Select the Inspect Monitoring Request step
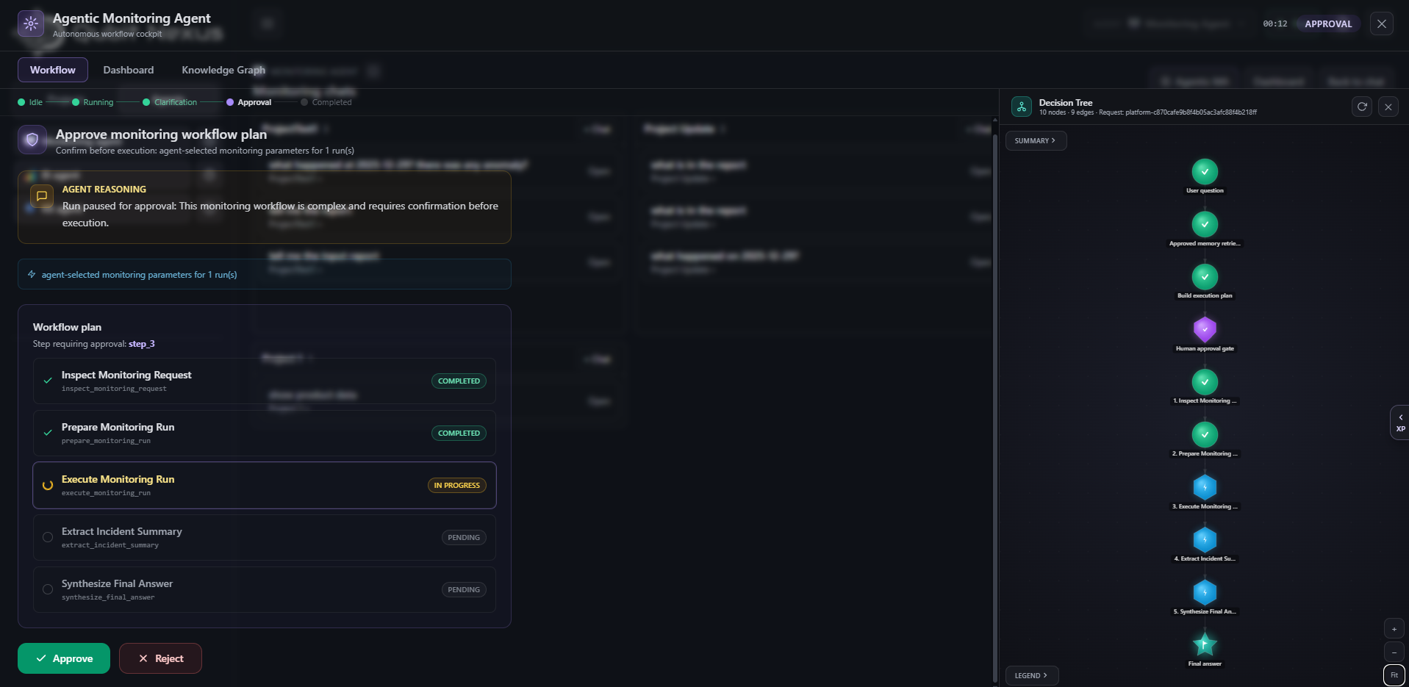This screenshot has height=687, width=1409. (265, 381)
